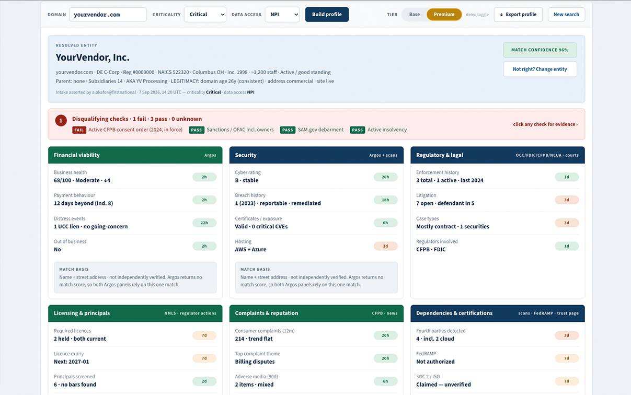The image size is (631, 395).
Task: Open the Criticality dropdown
Action: tap(205, 15)
